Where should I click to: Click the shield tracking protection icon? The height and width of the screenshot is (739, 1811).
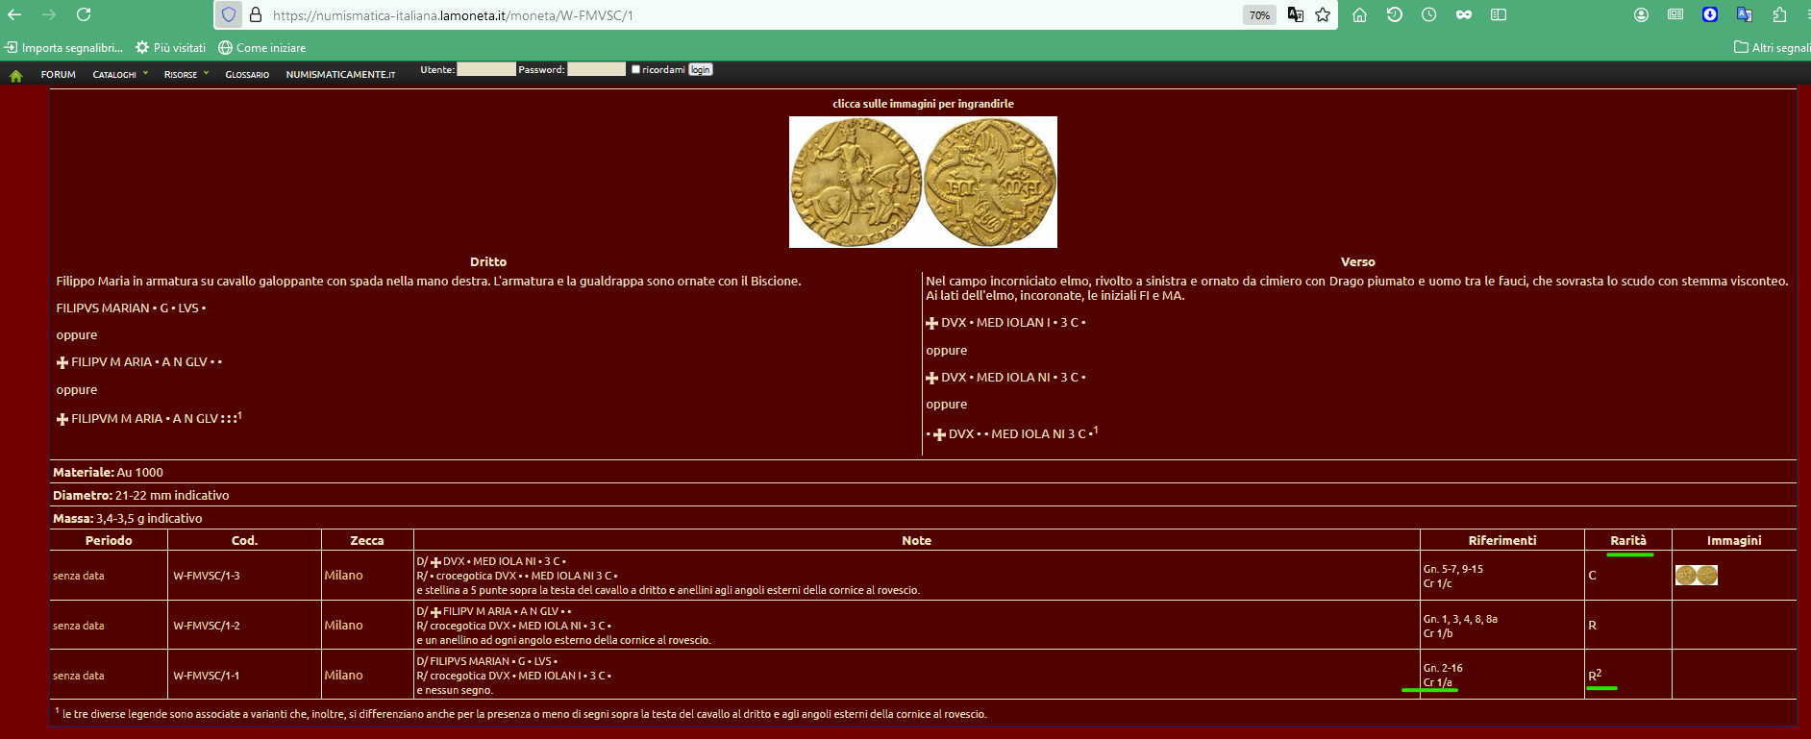point(228,14)
